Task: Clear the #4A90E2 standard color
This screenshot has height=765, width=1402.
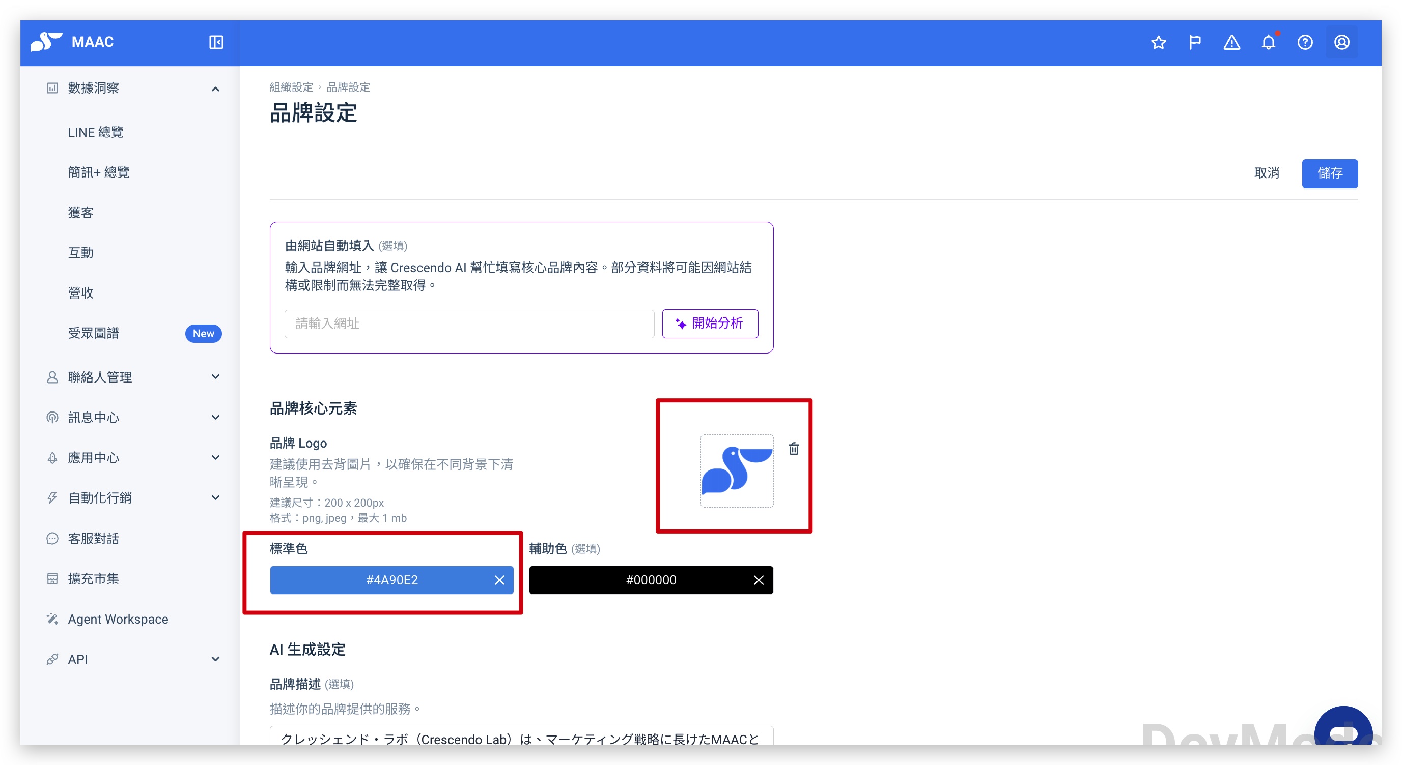Action: (x=499, y=580)
